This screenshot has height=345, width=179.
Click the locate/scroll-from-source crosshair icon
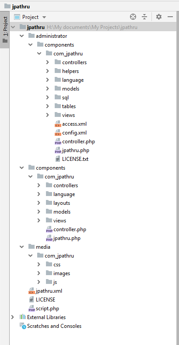click(133, 17)
